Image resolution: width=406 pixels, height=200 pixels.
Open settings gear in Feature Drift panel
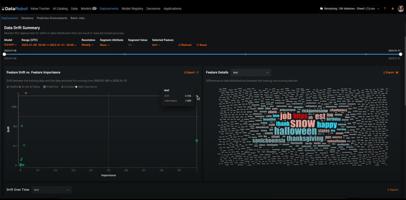pyautogui.click(x=198, y=72)
